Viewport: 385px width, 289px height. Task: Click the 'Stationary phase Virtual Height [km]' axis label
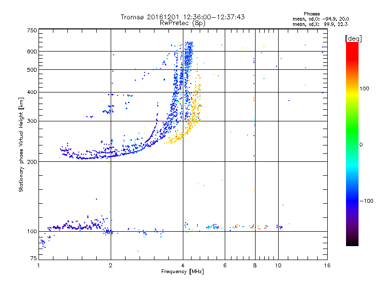point(21,144)
